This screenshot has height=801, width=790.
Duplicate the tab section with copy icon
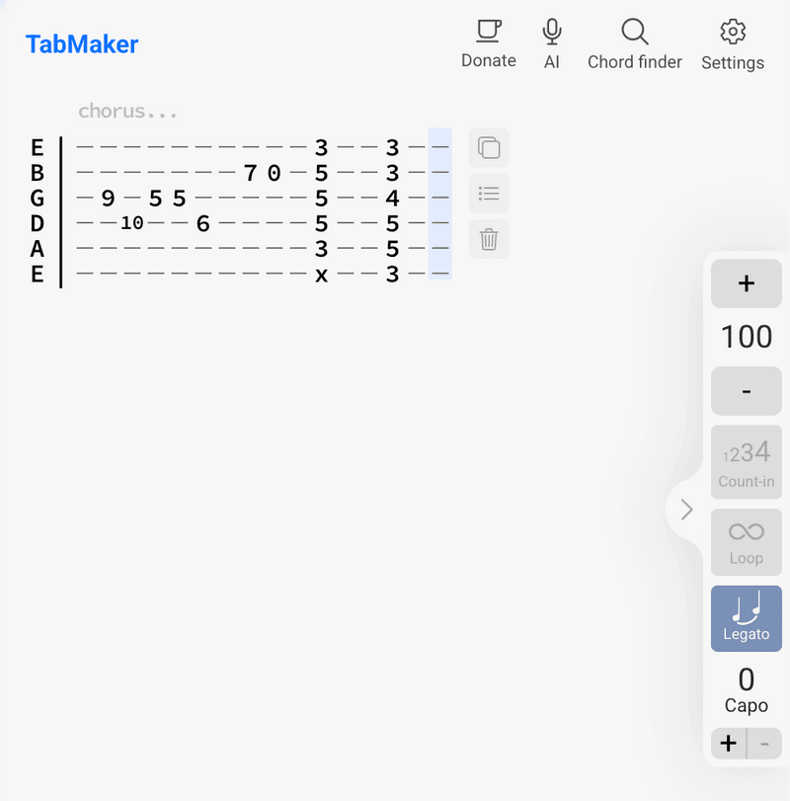click(x=489, y=147)
